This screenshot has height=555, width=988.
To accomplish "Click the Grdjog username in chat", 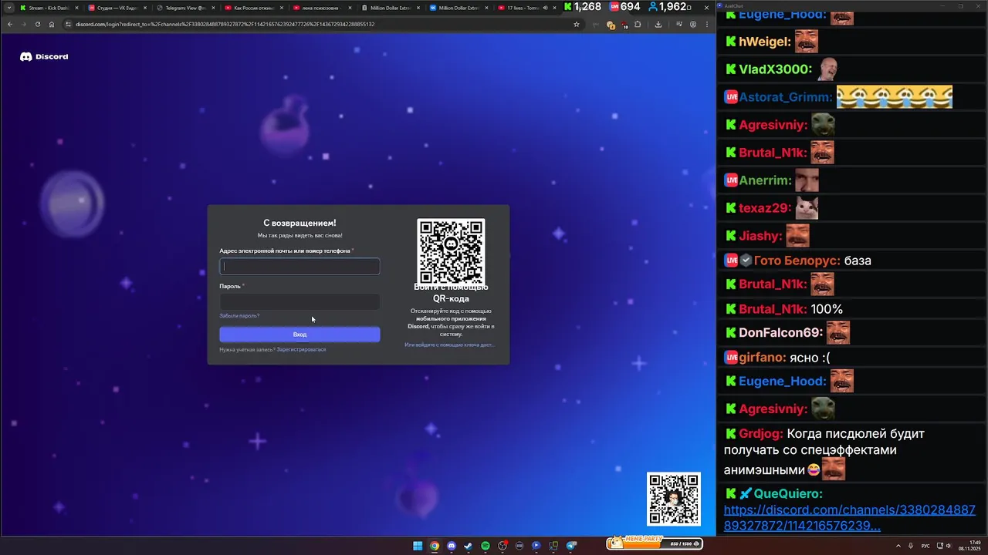I will coord(760,434).
